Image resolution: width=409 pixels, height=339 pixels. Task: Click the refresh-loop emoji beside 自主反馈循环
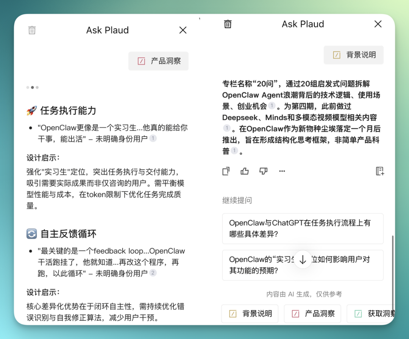(x=31, y=234)
